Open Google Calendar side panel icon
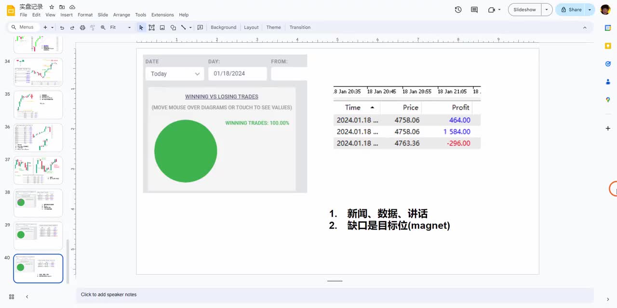The image size is (617, 308). (x=608, y=28)
